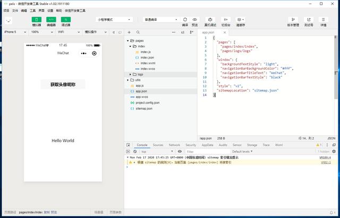Click the 编译 compile refresh icon
Viewport: 340px width, 218px height.
(x=185, y=20)
